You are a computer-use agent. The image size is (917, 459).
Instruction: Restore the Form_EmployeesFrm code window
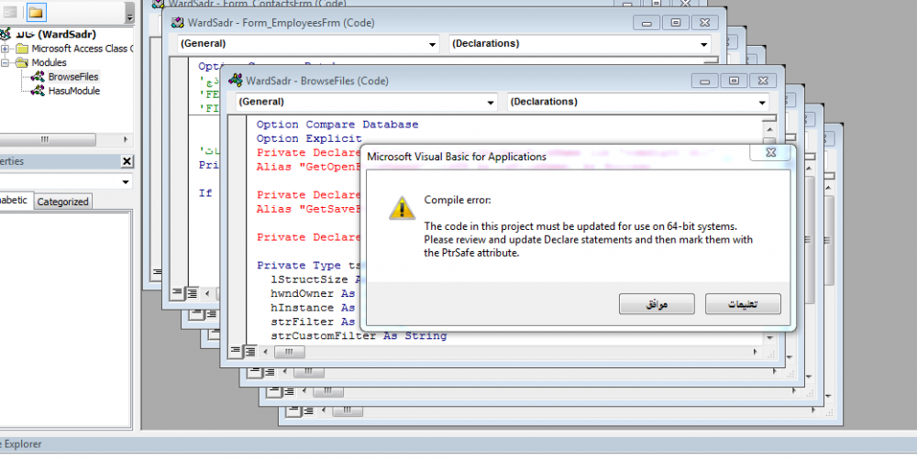click(x=676, y=23)
